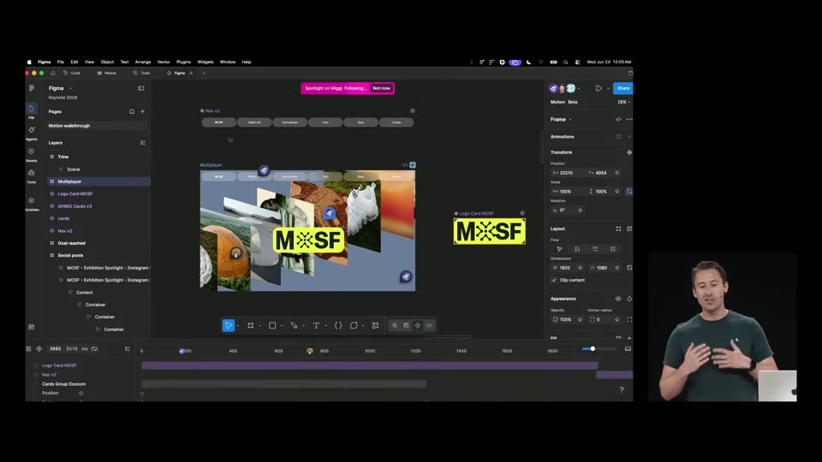This screenshot has width=822, height=462.
Task: Click the timeline keyframe diamond icon
Action: point(39,349)
